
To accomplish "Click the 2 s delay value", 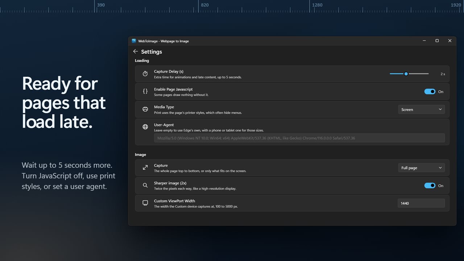I will (443, 74).
